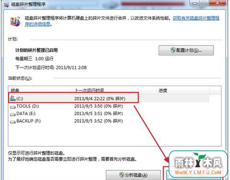The width and height of the screenshot is (230, 180).
Task: Click the DATA (E:) drive icon
Action: click(13, 114)
